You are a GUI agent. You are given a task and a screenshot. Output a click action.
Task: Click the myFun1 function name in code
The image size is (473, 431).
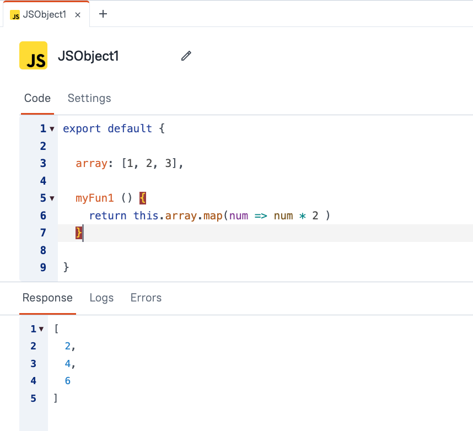(95, 198)
